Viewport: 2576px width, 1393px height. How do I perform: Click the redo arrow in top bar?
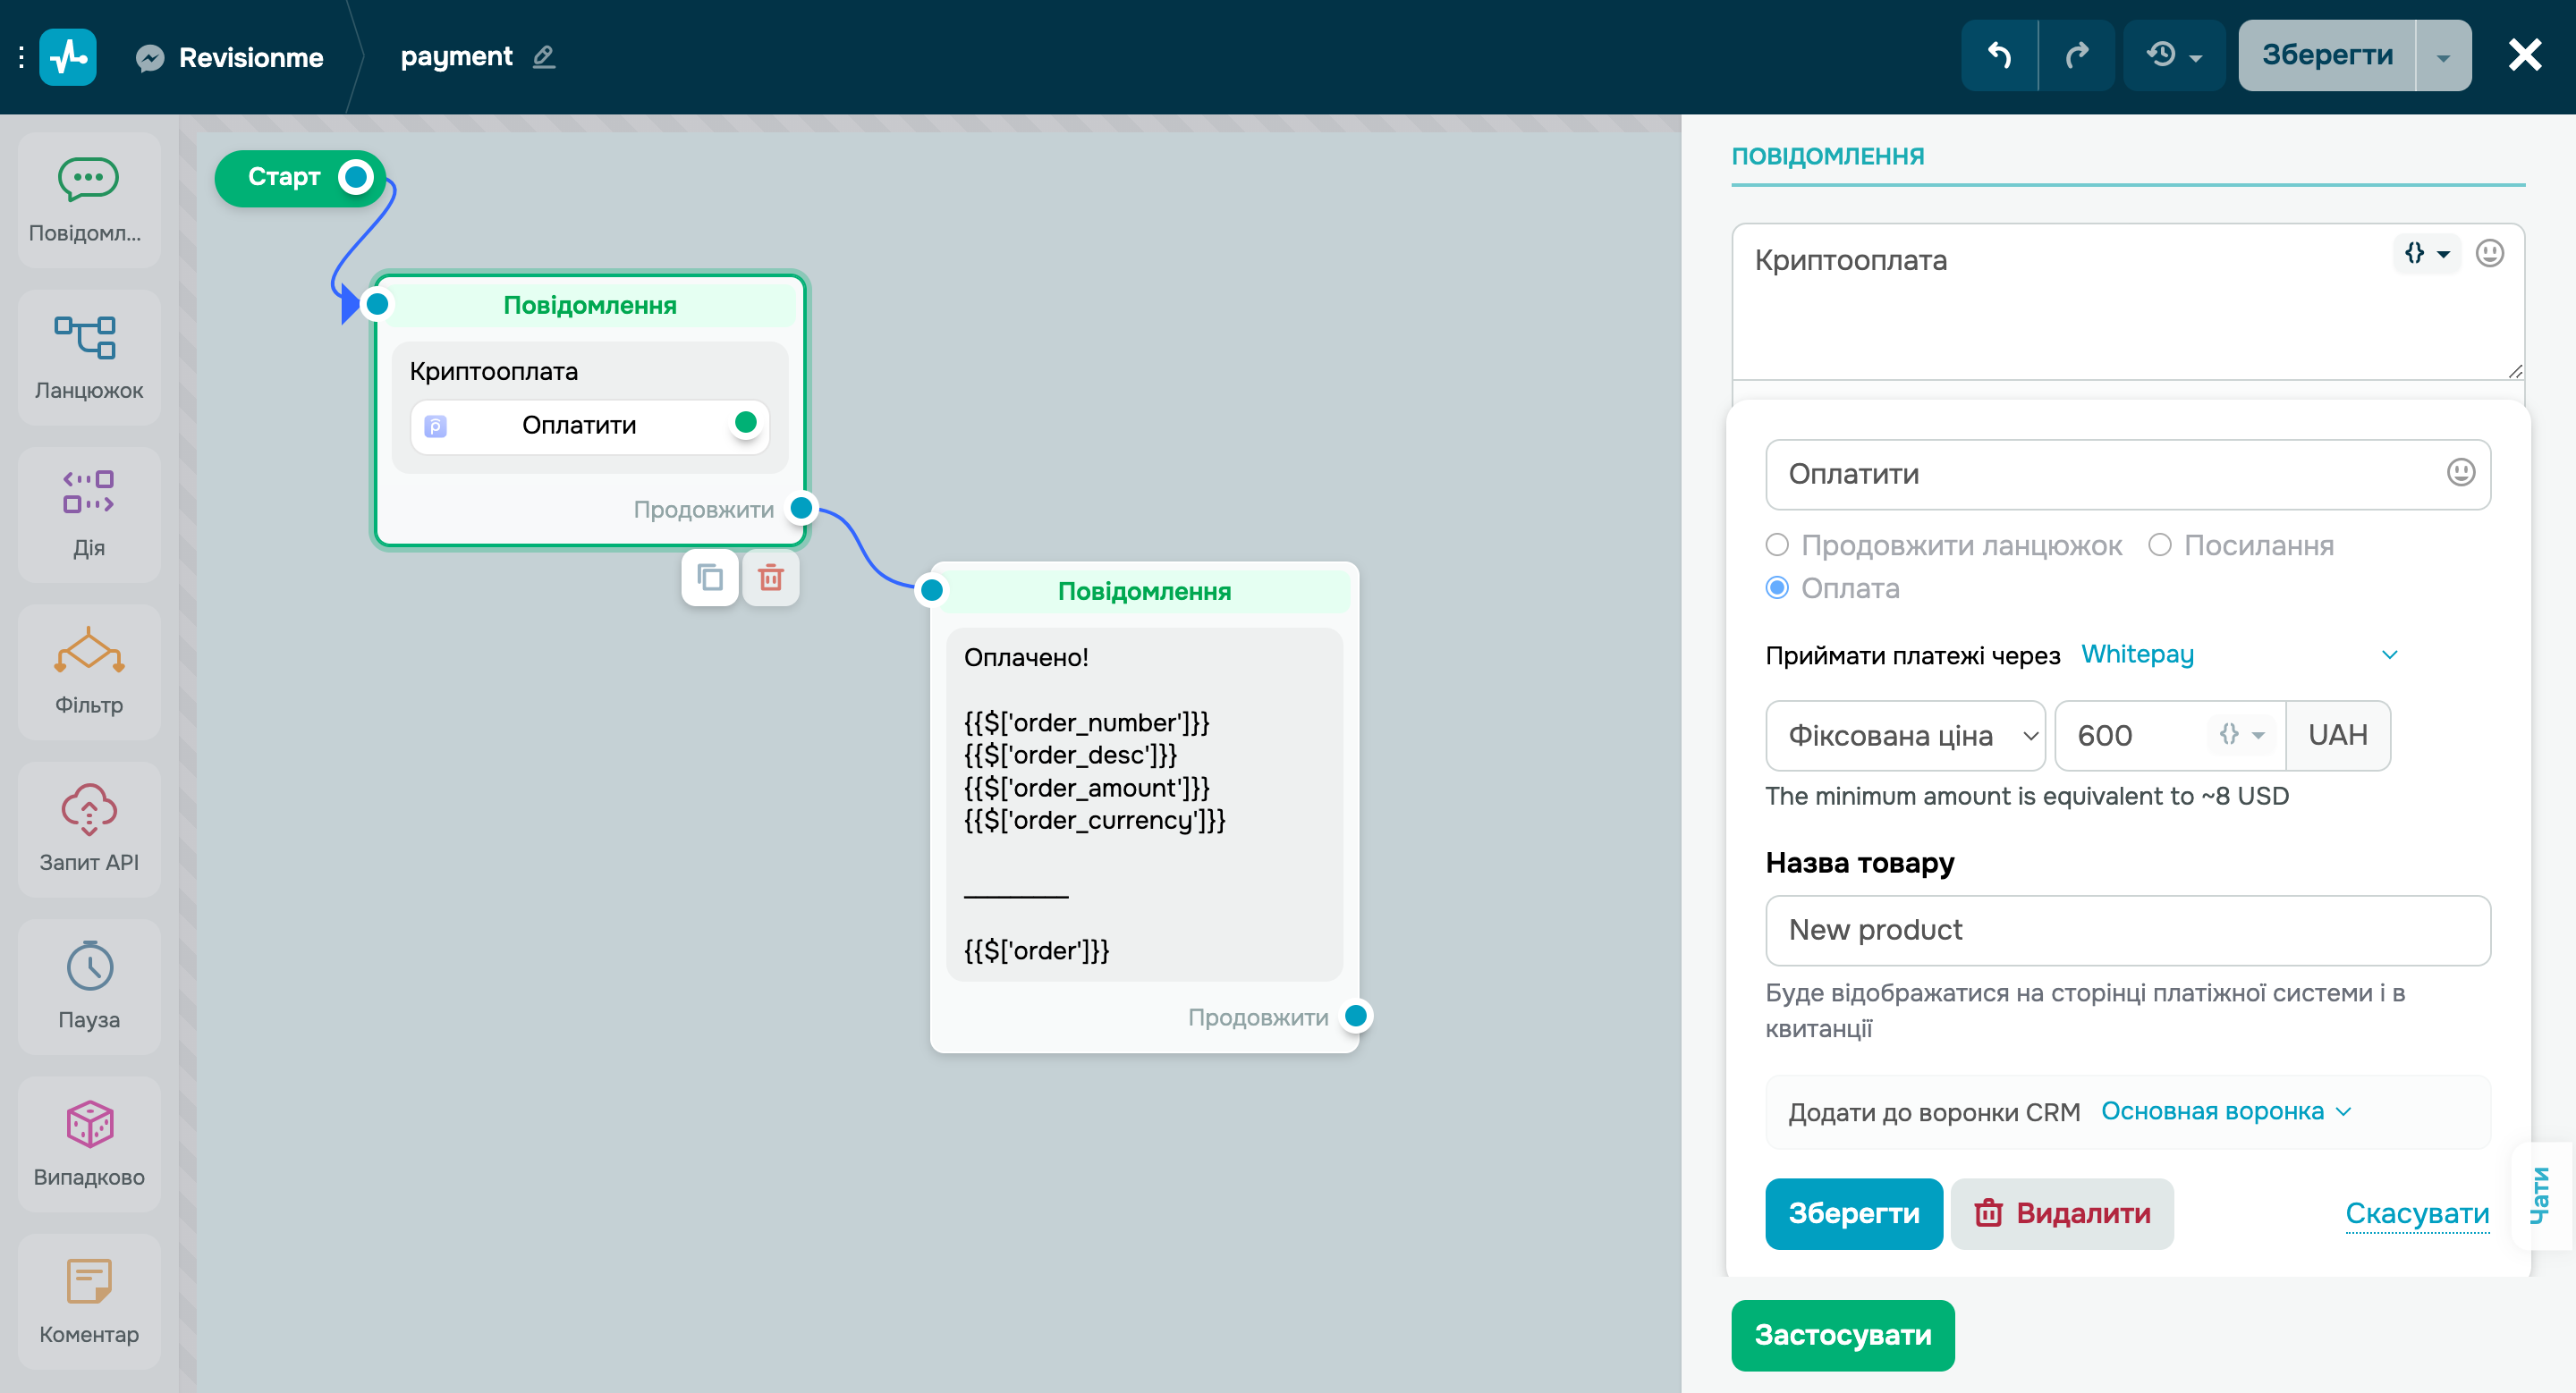2077,55
